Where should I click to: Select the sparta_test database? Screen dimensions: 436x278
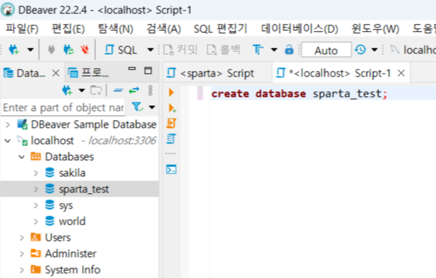click(84, 190)
